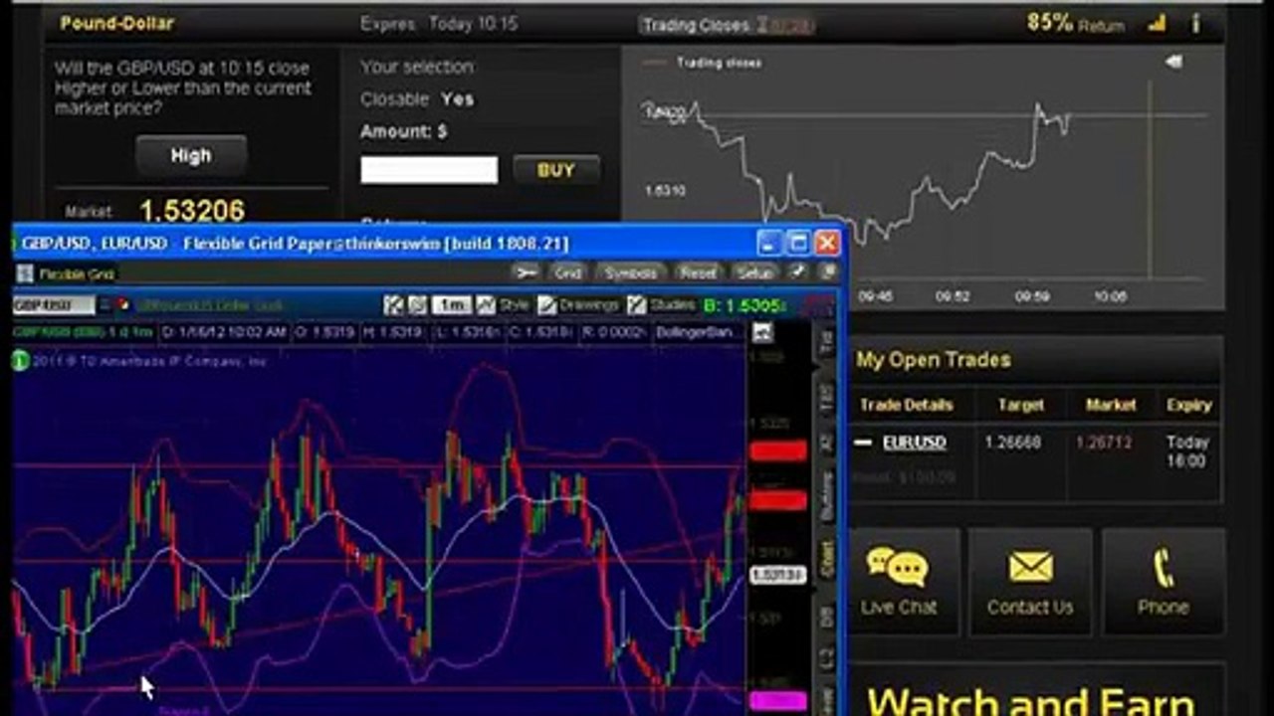Click the color link icon beside symbol field

pos(123,305)
